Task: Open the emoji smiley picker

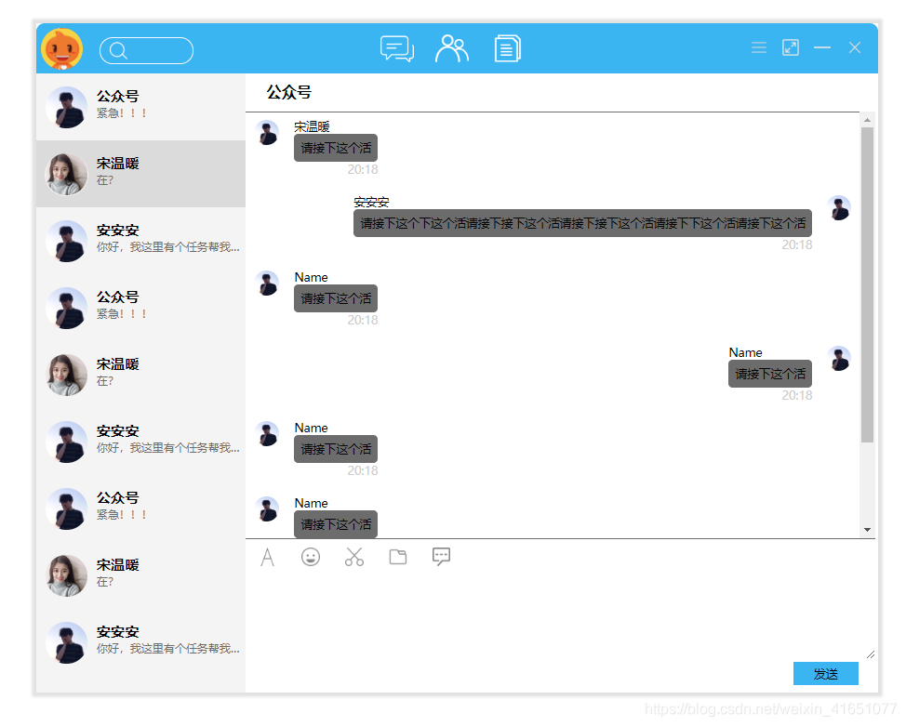Action: (x=311, y=557)
